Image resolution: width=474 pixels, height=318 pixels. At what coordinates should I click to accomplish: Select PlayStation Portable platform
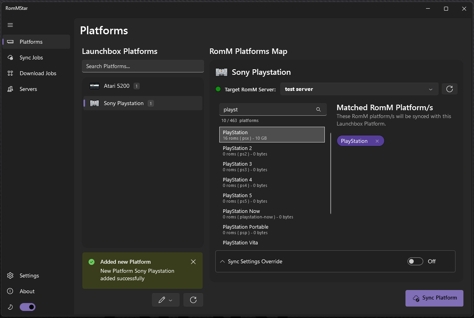(x=272, y=229)
